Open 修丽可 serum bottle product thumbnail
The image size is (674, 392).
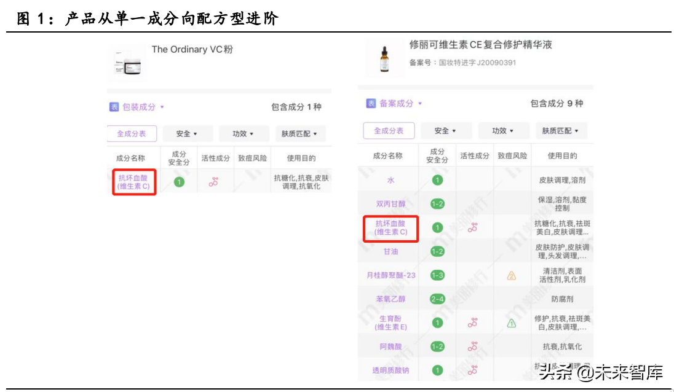(x=385, y=59)
